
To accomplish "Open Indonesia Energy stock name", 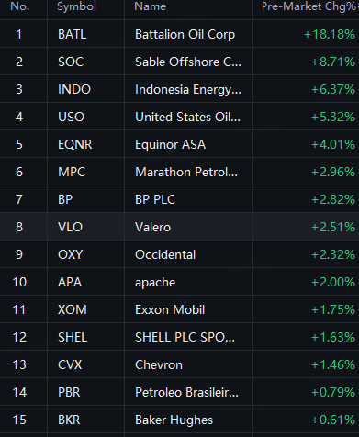I will (188, 90).
